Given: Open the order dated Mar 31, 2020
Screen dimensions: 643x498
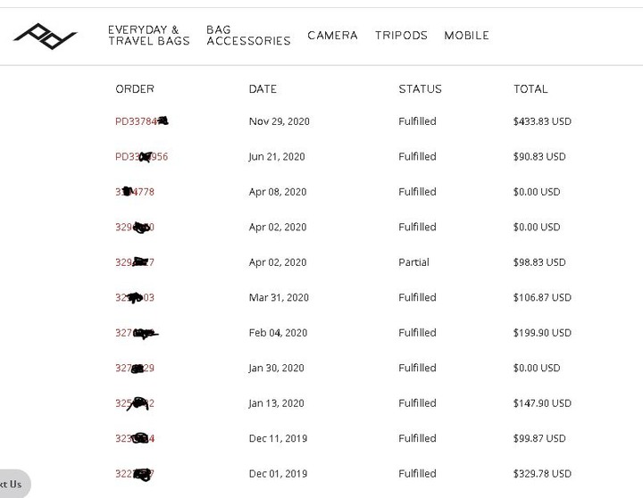Looking at the screenshot, I should click(135, 297).
